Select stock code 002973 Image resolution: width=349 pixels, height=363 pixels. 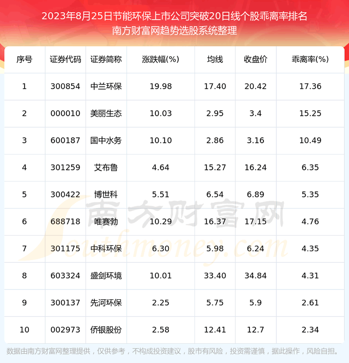tap(65, 329)
